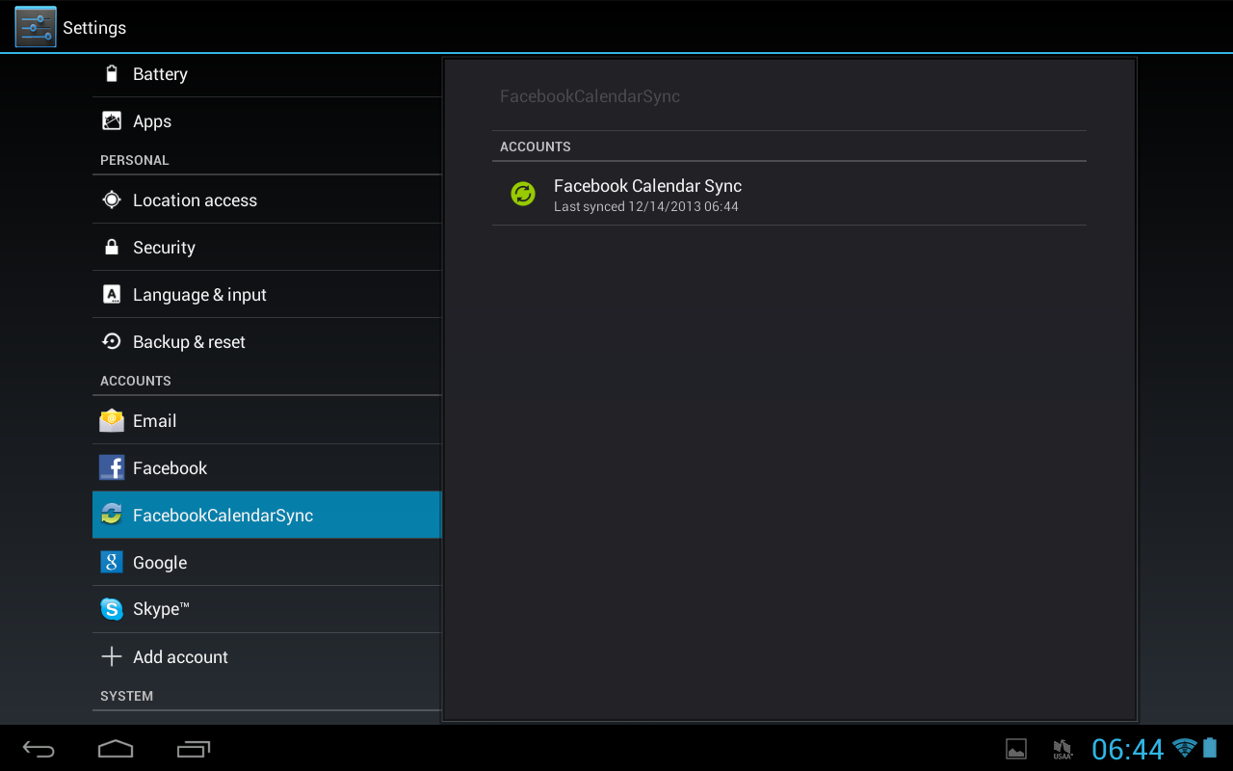Select the Skype account entry
Image resolution: width=1233 pixels, height=771 pixels.
[x=267, y=609]
